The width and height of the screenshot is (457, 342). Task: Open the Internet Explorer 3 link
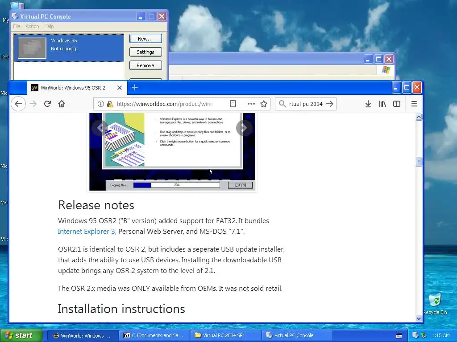coord(86,232)
